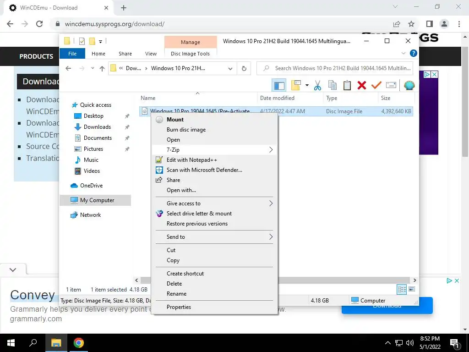Open the View ribbon tab
469x352 pixels.
[x=151, y=54]
